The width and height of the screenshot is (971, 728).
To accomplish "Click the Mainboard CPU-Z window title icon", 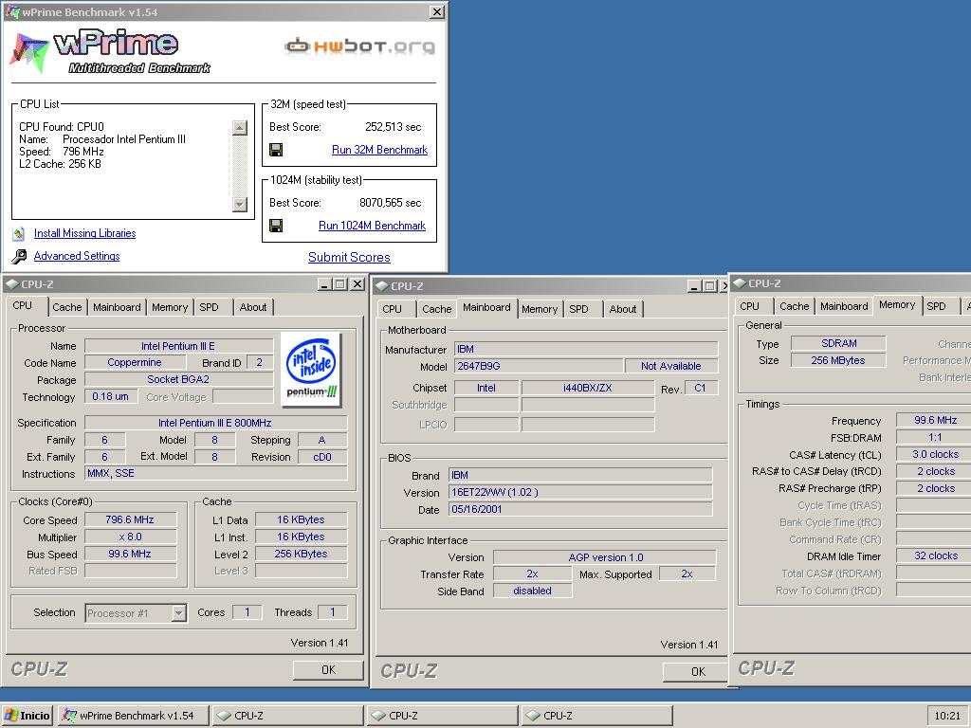I will pos(382,286).
